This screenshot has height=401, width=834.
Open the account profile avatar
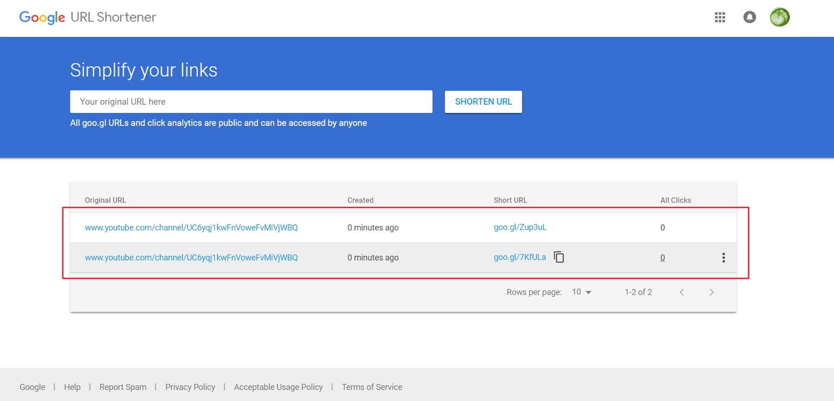[779, 18]
